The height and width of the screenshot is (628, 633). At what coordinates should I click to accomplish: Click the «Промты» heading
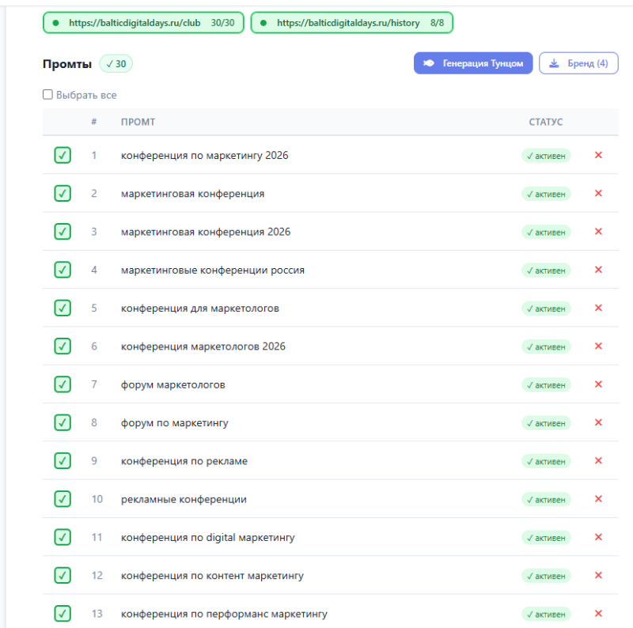tap(67, 64)
